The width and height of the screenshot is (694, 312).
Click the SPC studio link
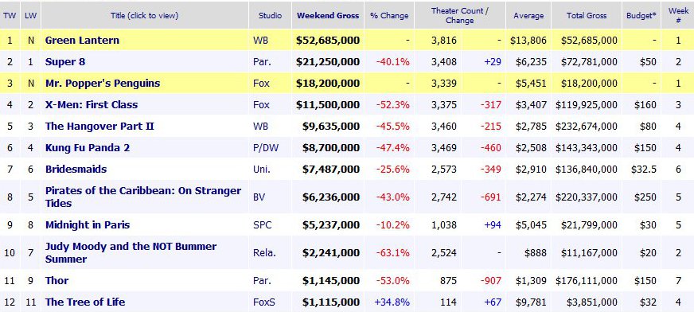[x=261, y=224]
